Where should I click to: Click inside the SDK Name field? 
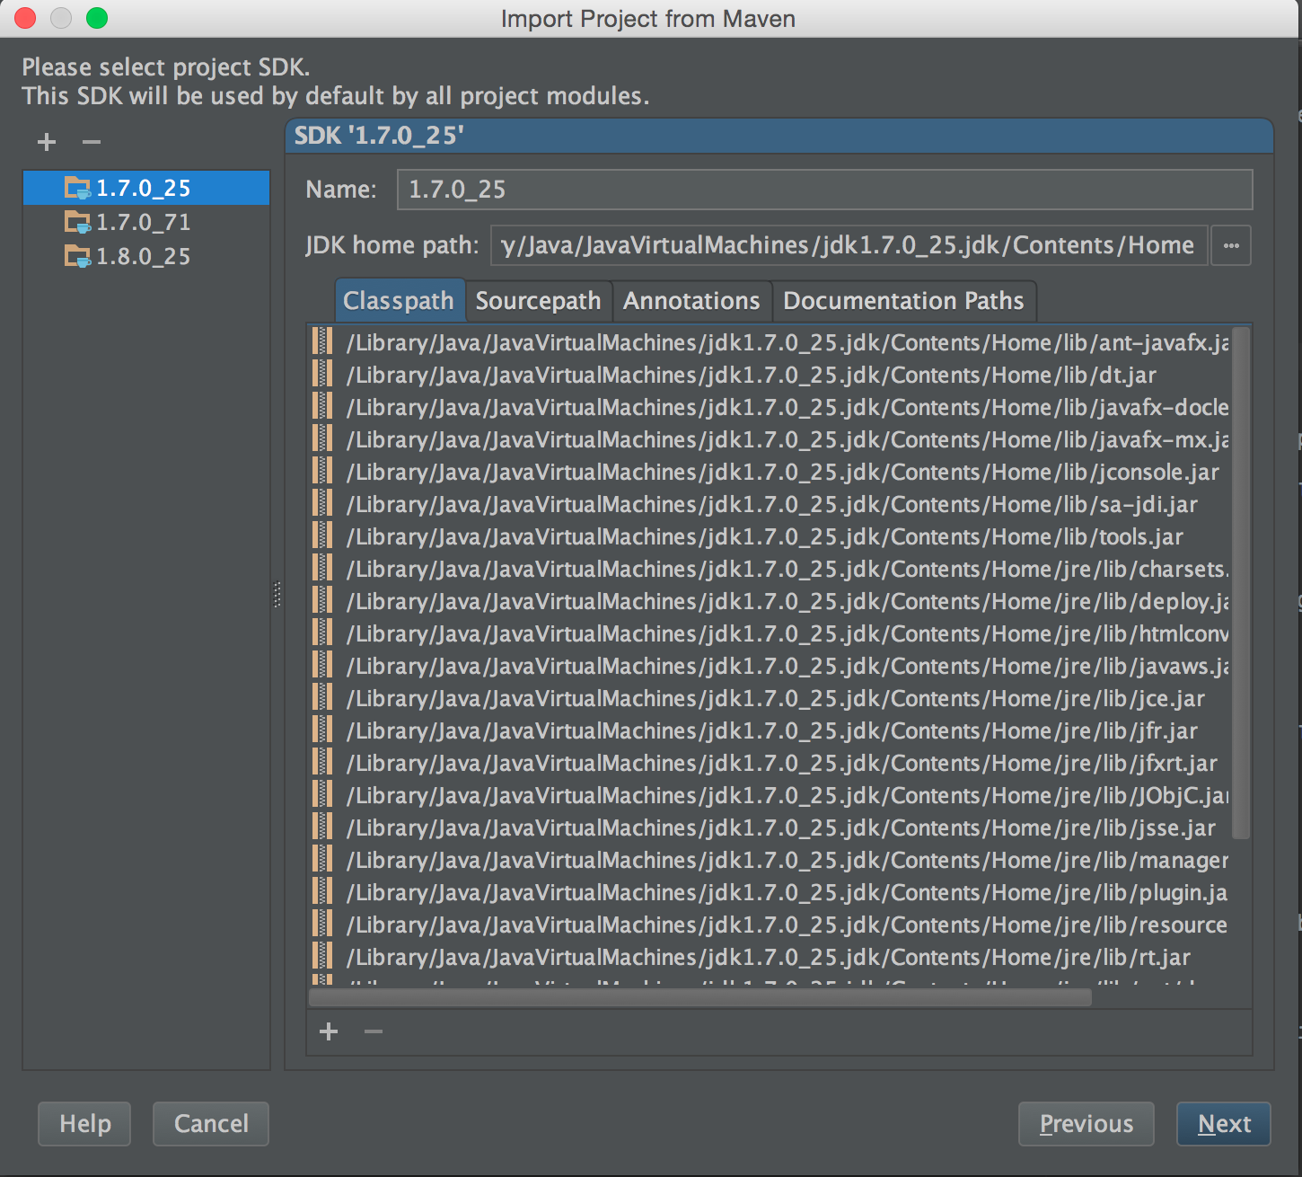pos(824,190)
